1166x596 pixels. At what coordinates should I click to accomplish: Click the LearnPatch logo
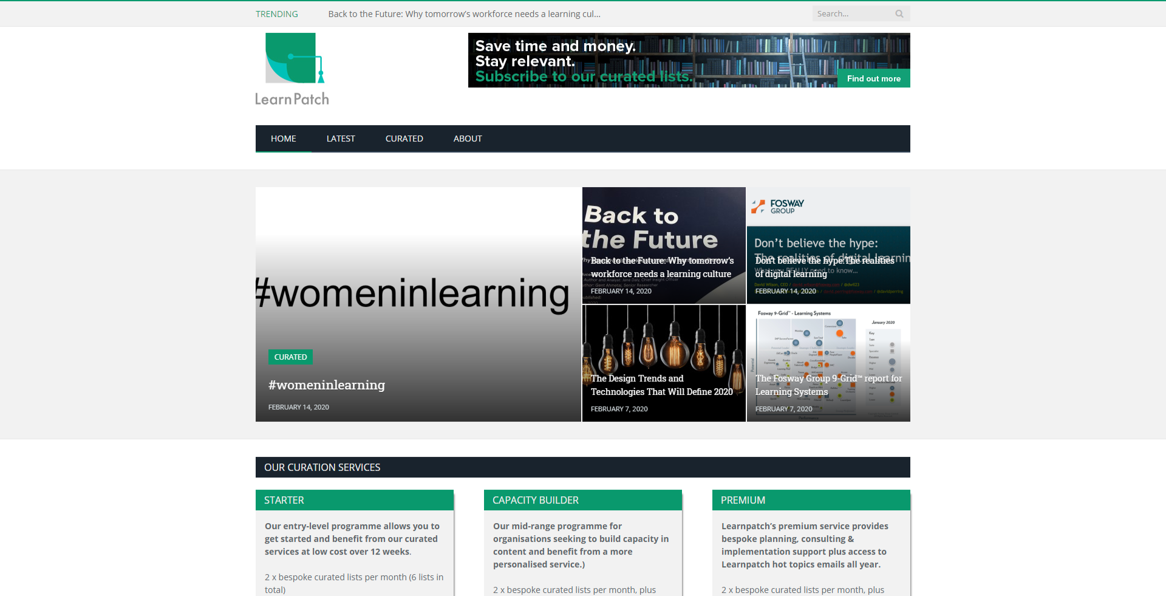click(292, 69)
